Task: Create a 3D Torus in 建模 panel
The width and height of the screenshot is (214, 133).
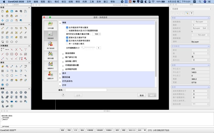Action: point(25,92)
